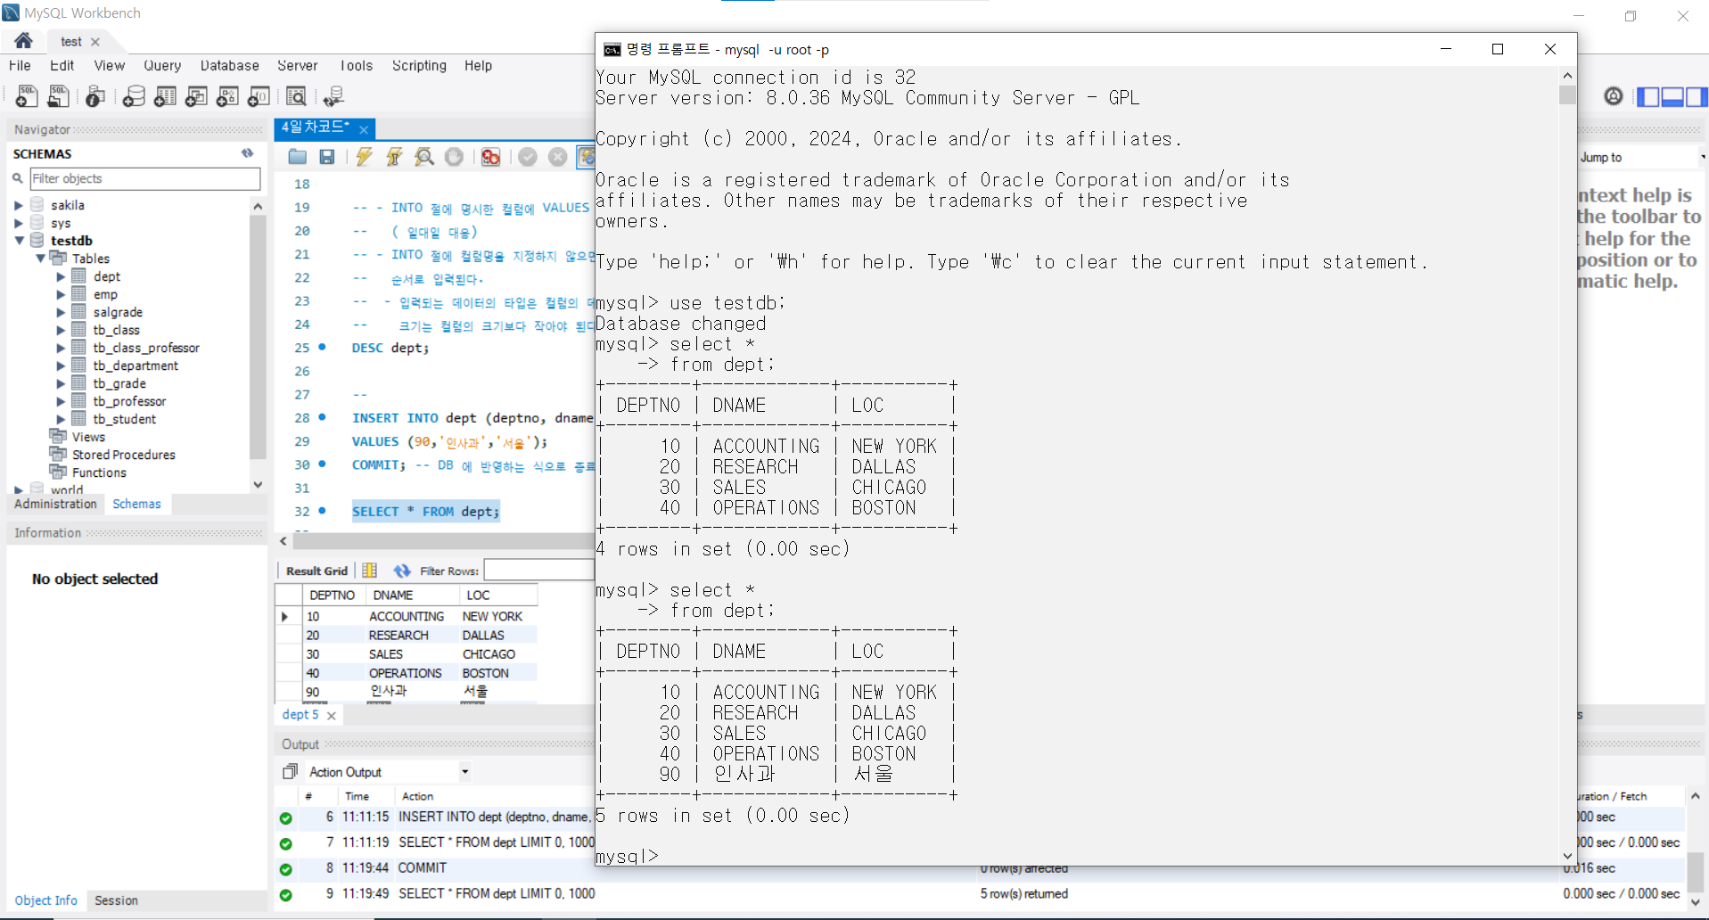Image resolution: width=1709 pixels, height=920 pixels.
Task: Open SQL script file icon in main toolbar
Action: coord(59,96)
